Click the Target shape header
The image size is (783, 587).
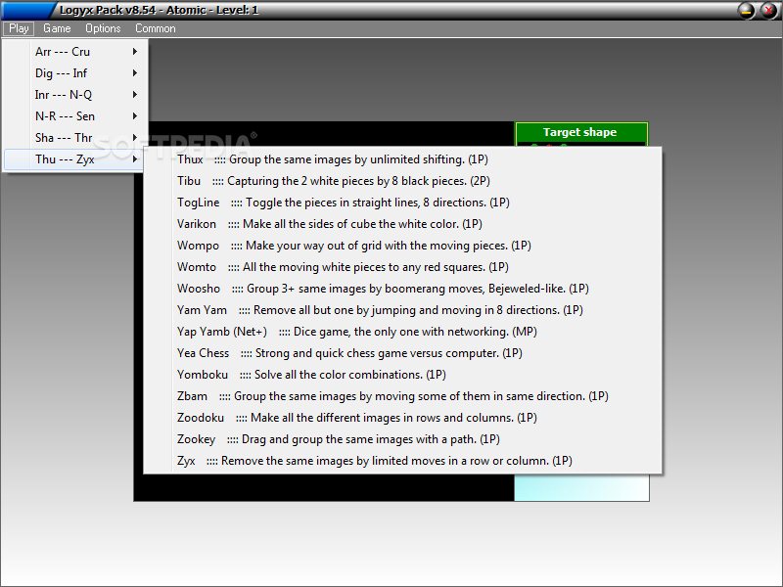click(580, 132)
